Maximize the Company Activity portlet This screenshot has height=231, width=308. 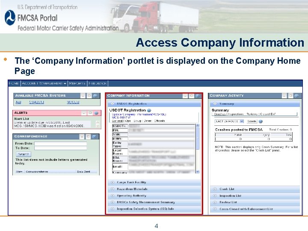click(x=290, y=96)
